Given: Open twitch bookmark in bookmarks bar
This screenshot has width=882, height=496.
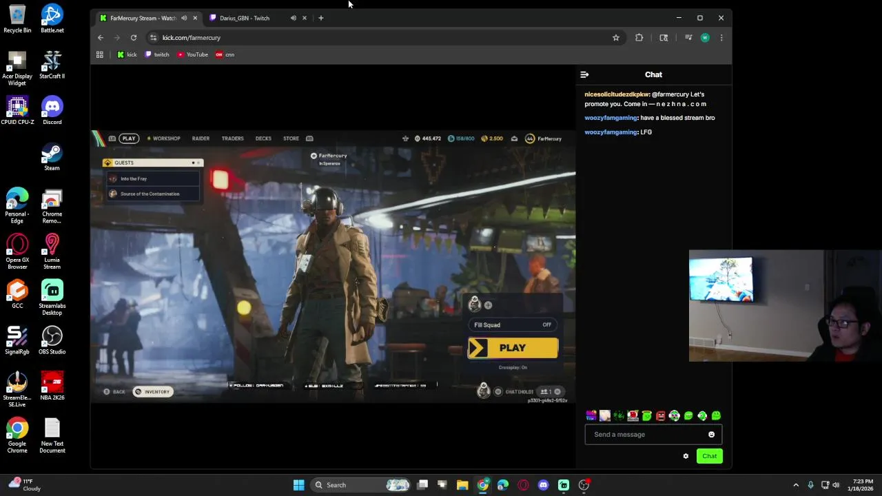Looking at the screenshot, I should 157,54.
